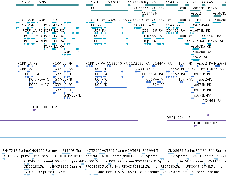Select EST GH05009.5prime

tap(27, 175)
